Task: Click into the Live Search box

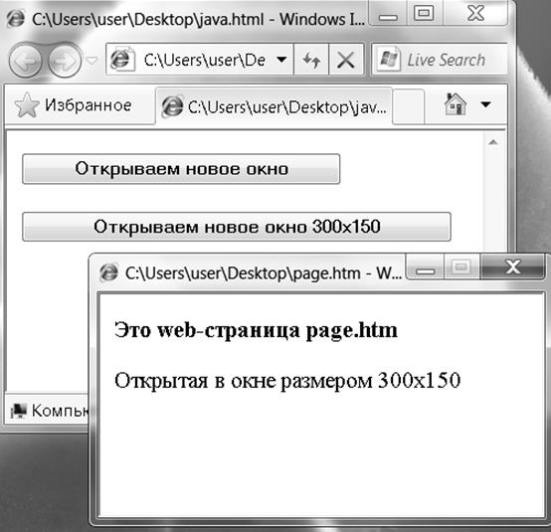Action: (440, 60)
